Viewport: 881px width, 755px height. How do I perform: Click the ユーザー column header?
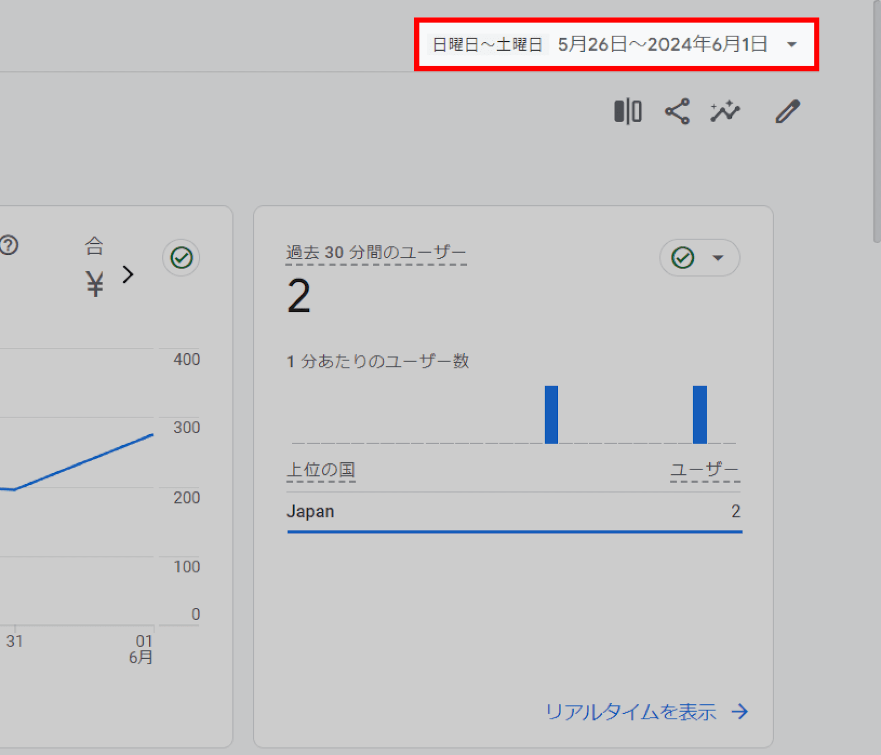click(x=705, y=470)
